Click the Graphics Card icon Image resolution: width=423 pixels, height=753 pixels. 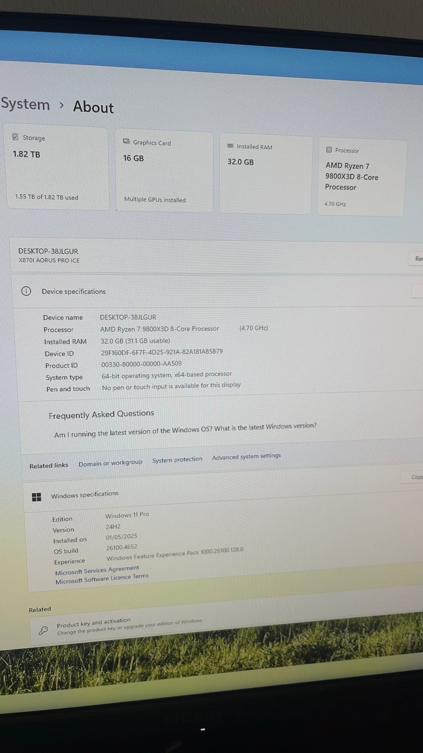coord(126,142)
